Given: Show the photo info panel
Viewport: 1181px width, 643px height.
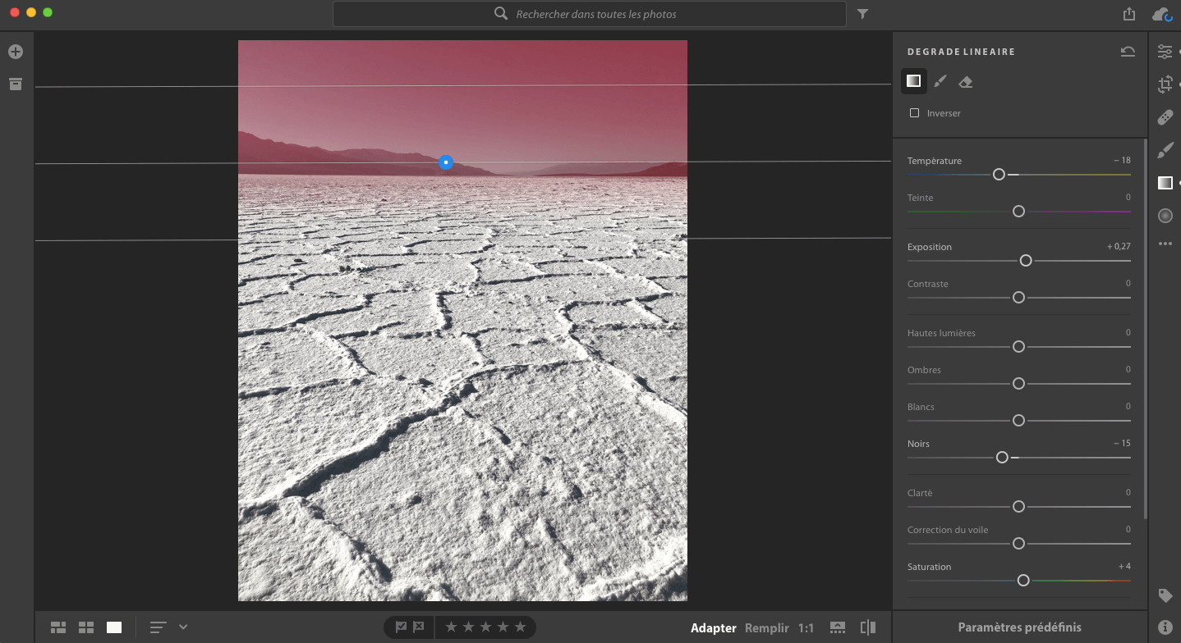Looking at the screenshot, I should click(x=1165, y=627).
